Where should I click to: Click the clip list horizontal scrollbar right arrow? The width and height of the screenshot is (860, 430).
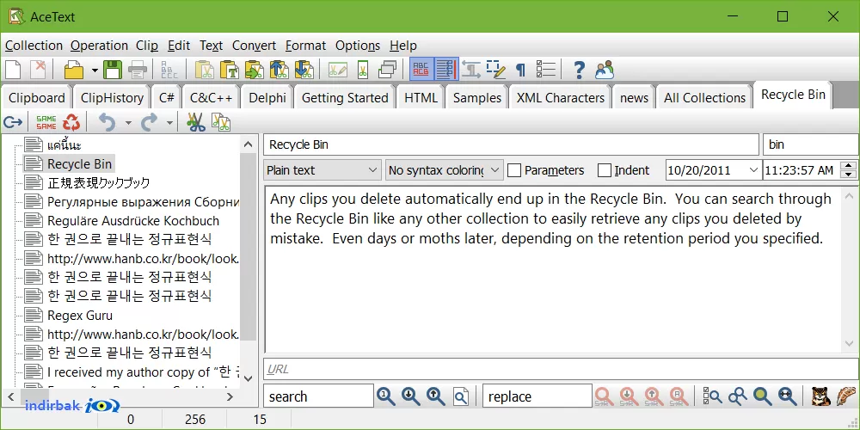point(230,396)
